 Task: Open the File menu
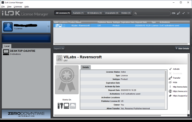[x=3, y=7]
